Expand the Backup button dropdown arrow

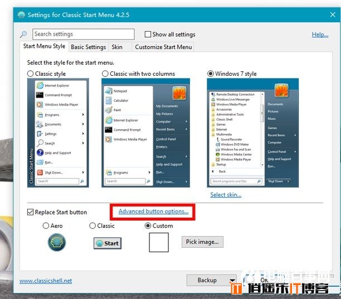coord(232,281)
